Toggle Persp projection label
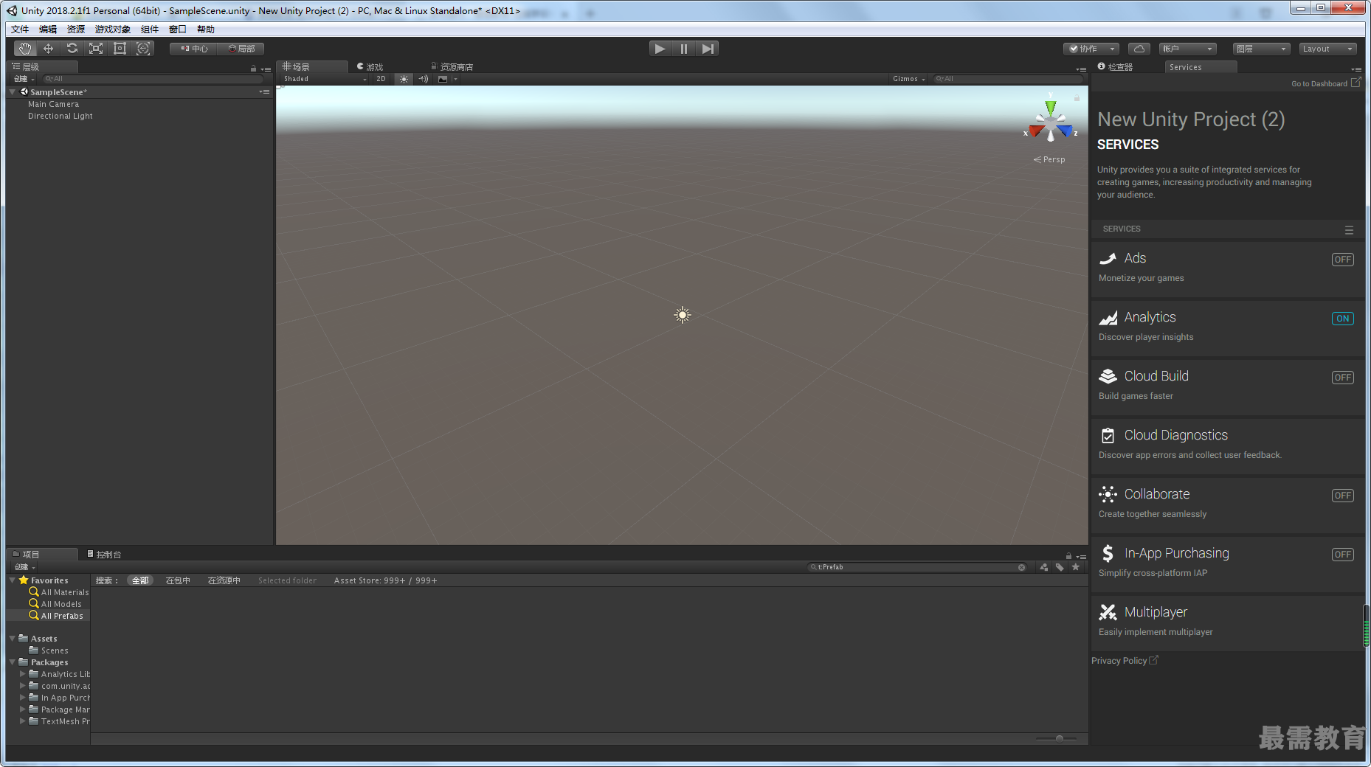The image size is (1371, 767). [1049, 159]
